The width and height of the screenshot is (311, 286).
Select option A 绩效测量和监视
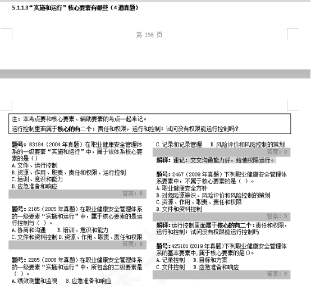pos(34,280)
